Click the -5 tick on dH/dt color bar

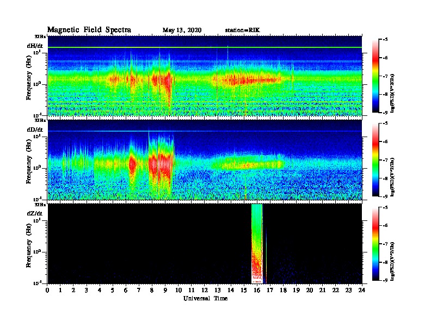point(385,39)
